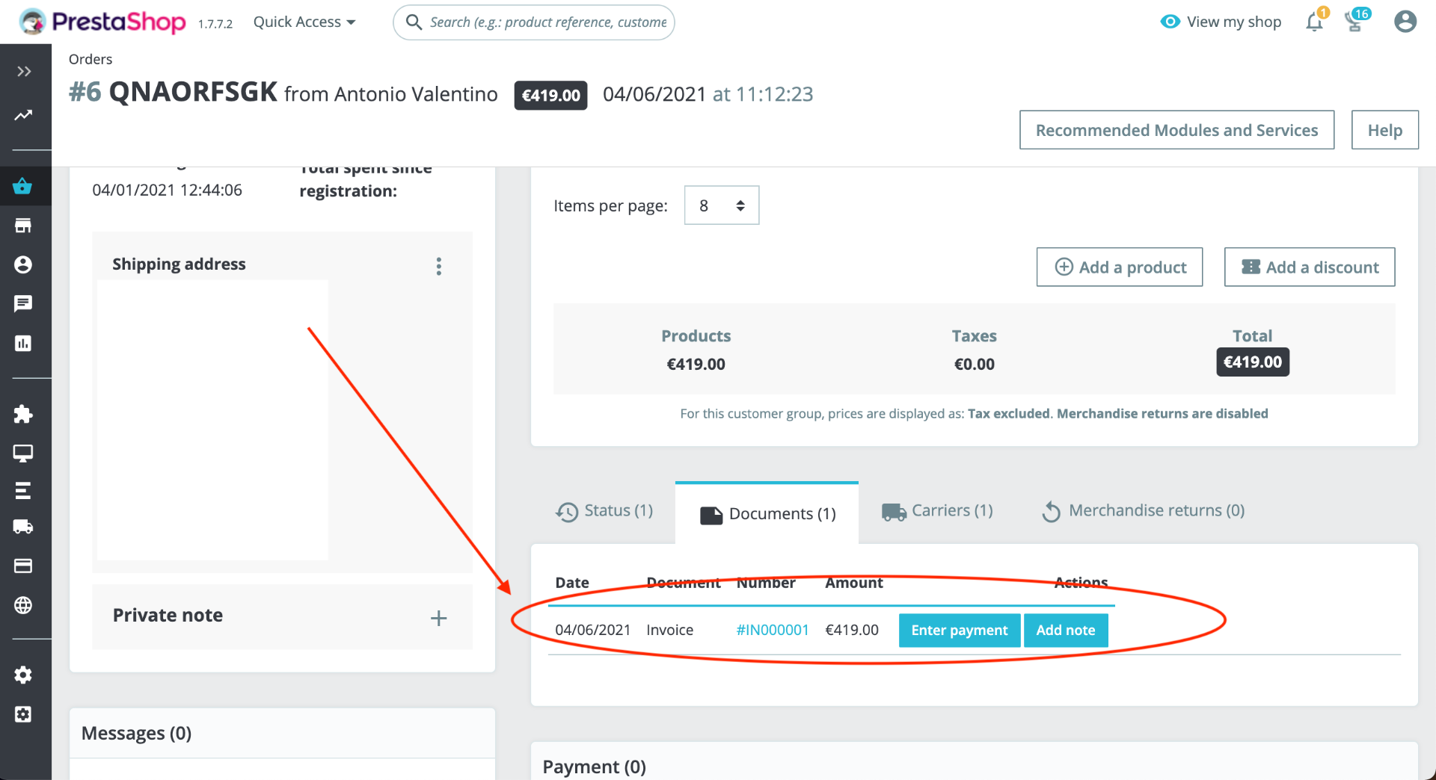Click the Add note button
Viewport: 1436px width, 780px height.
1066,630
